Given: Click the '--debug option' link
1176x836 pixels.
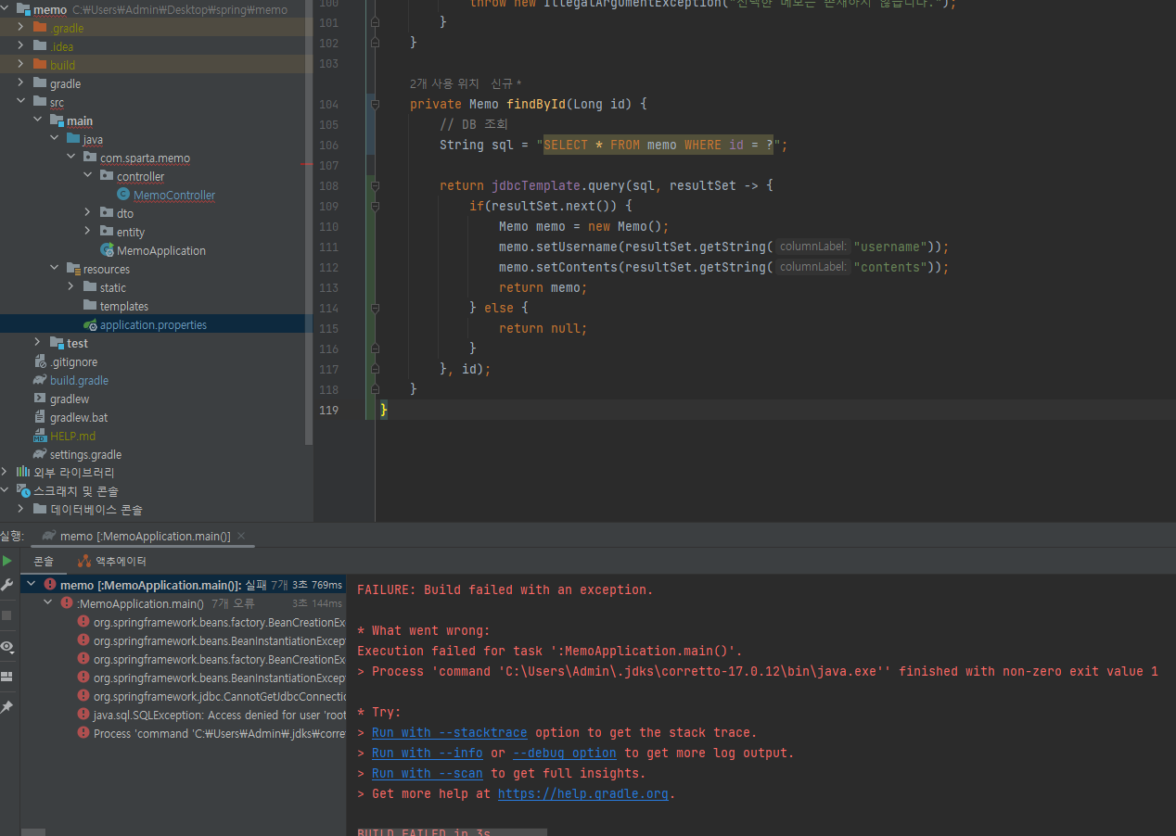Looking at the screenshot, I should 564,753.
